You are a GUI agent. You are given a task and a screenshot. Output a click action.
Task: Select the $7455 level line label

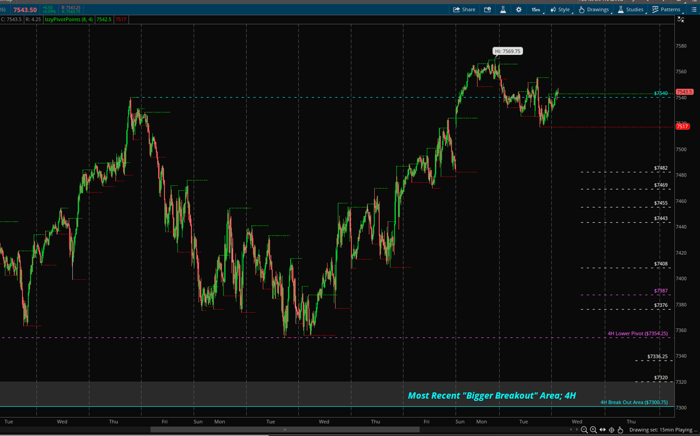pyautogui.click(x=661, y=203)
